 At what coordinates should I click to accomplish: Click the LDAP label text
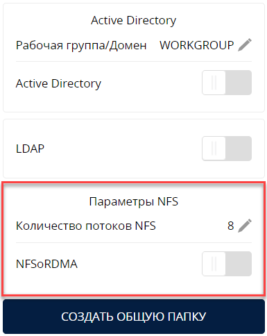pyautogui.click(x=30, y=149)
